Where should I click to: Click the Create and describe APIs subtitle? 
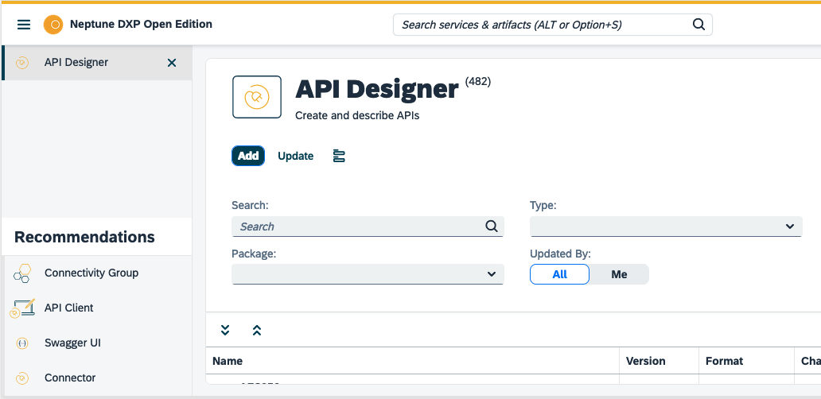(x=357, y=115)
